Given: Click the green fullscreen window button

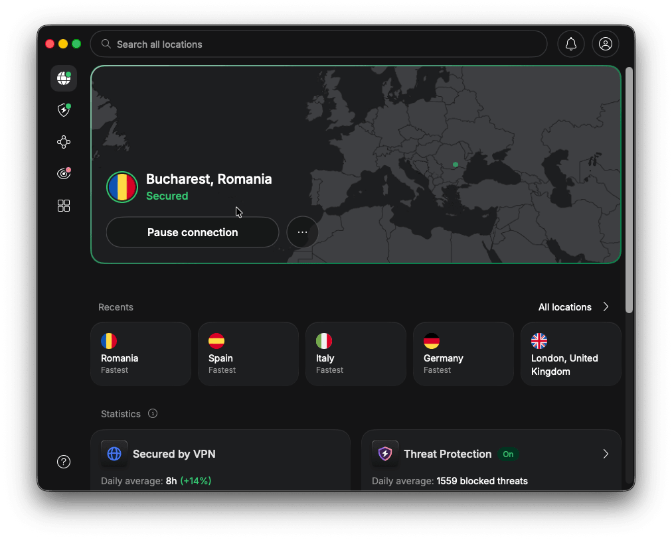Looking at the screenshot, I should tap(76, 44).
